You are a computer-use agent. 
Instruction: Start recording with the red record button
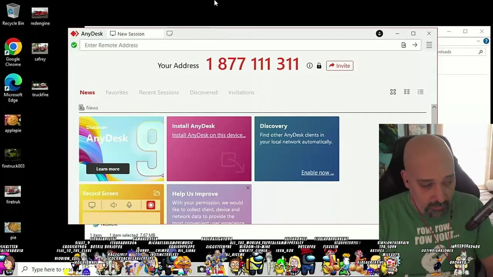151,205
